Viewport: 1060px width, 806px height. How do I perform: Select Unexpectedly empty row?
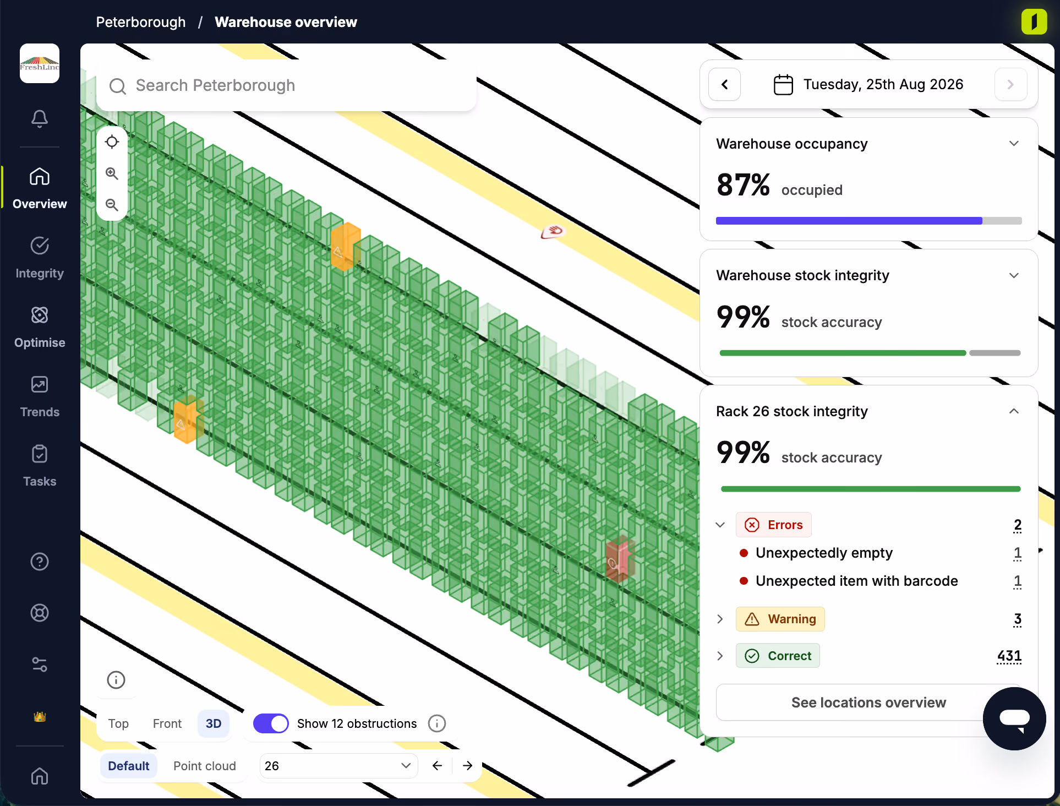coord(879,553)
